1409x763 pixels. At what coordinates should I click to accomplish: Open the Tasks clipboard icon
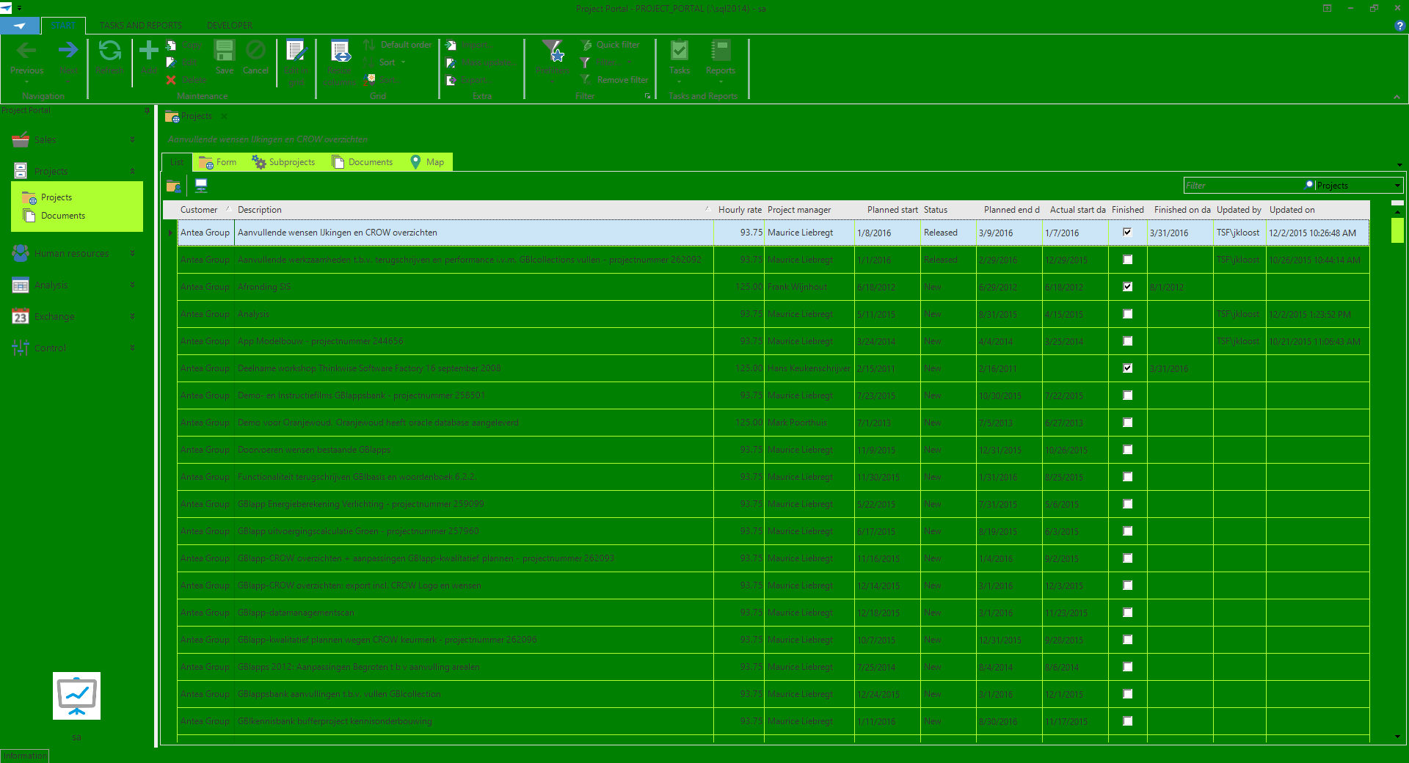point(680,51)
